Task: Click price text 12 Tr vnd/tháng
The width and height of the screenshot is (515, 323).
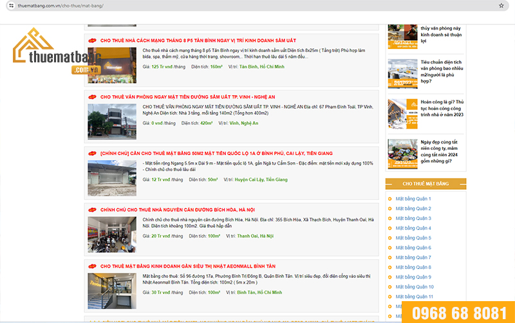Action: coord(167,180)
